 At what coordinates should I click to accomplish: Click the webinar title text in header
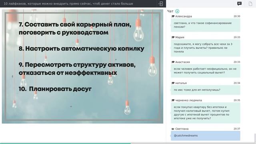coord(68,4)
